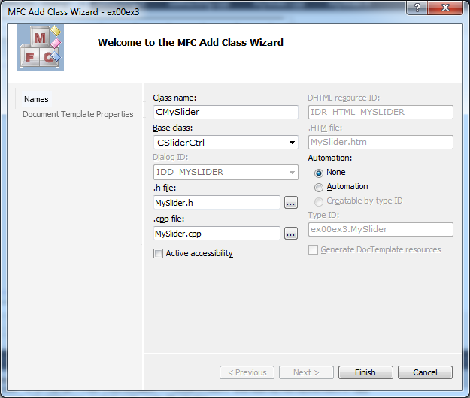Click the MFC logo icon
This screenshot has height=398, width=470.
[x=40, y=47]
